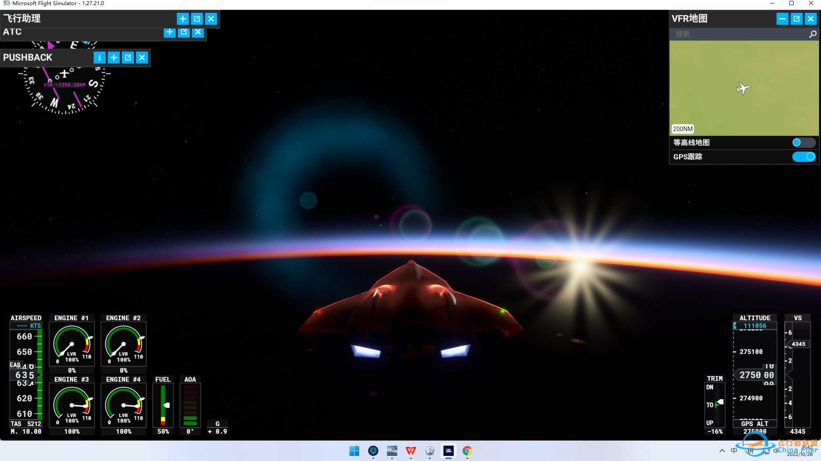Collapse the VFR地图 panel with minus icon
Screen dimensions: 821x461
(782, 19)
